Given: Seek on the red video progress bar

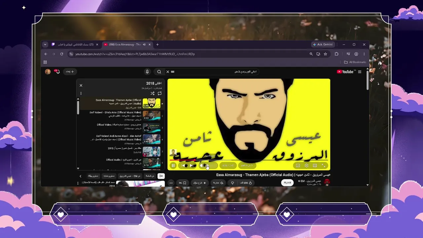Looking at the screenshot, I should tap(249, 160).
